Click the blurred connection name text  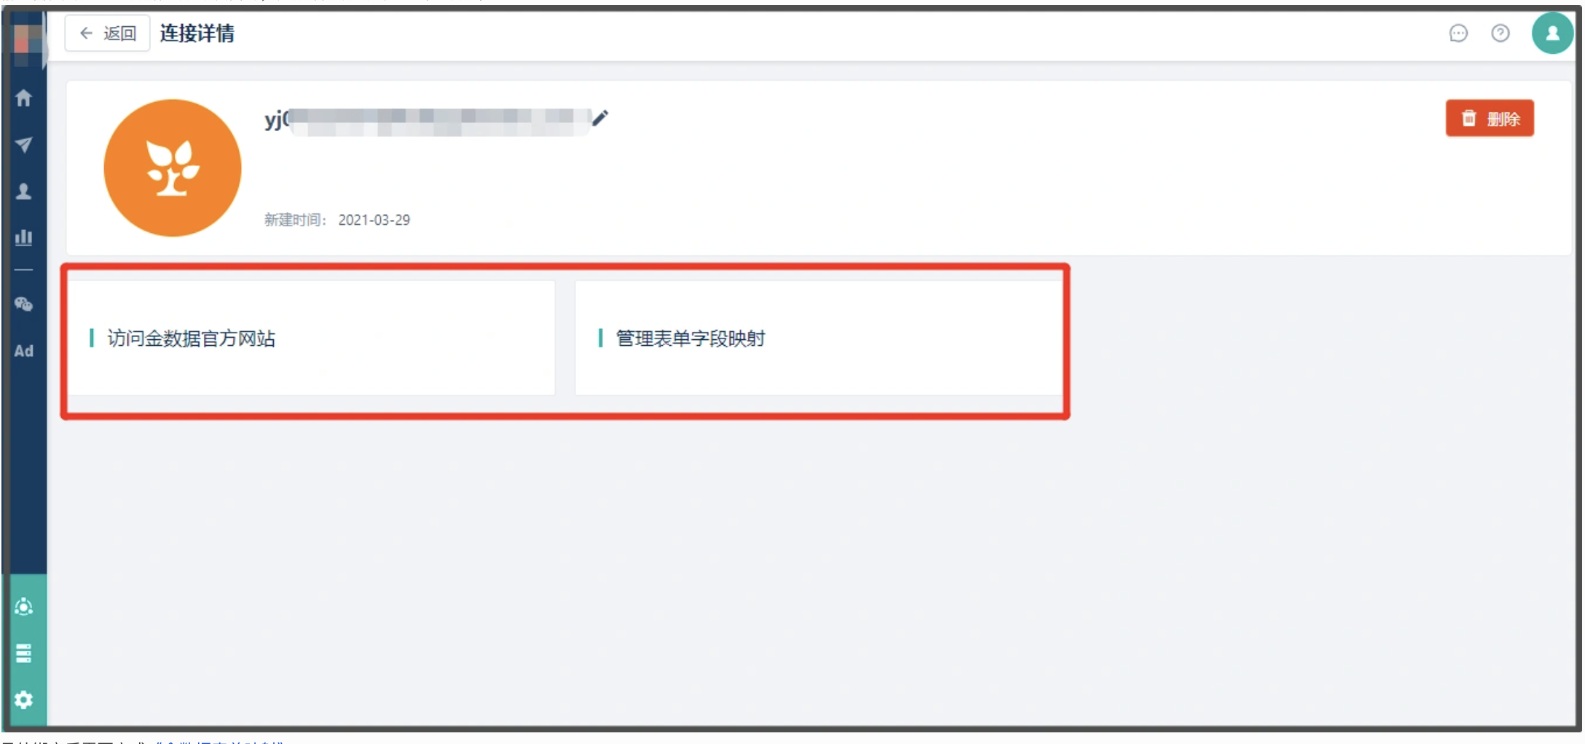(x=428, y=121)
